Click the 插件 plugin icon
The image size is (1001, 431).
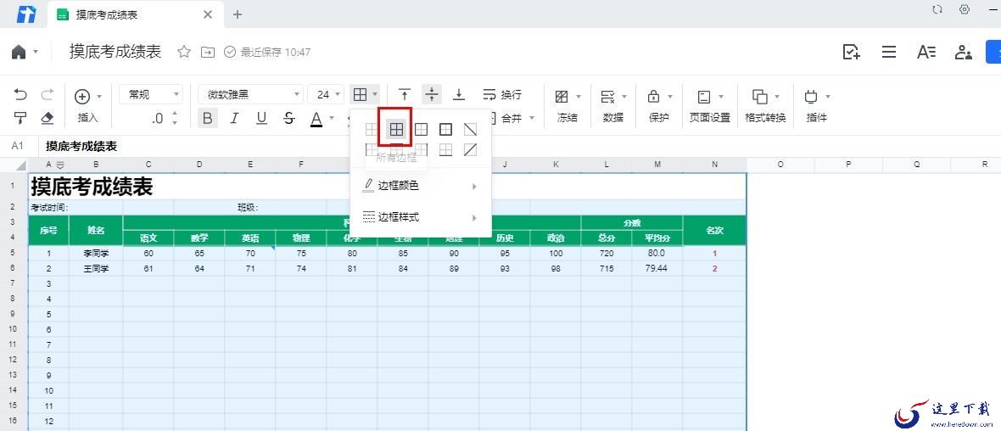(x=811, y=97)
